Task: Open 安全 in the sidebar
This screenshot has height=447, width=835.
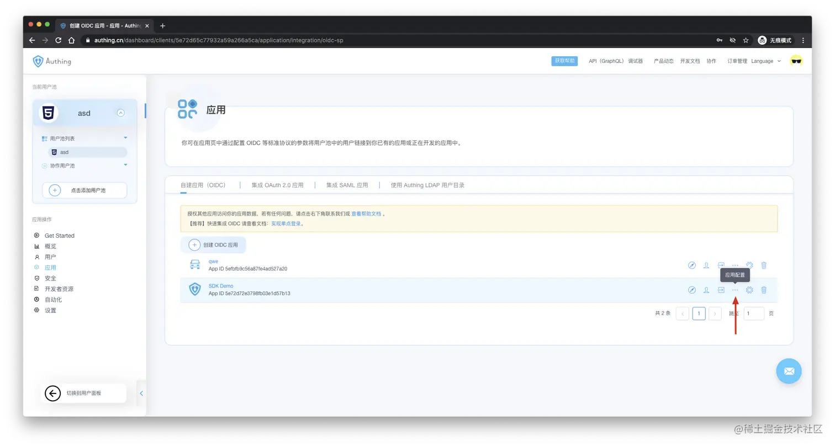Action: point(50,278)
